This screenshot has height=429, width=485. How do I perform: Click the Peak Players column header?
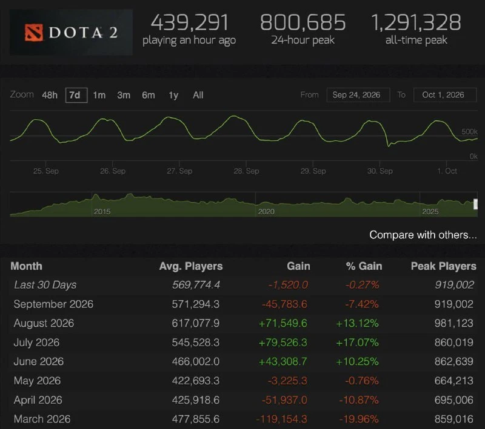point(444,266)
